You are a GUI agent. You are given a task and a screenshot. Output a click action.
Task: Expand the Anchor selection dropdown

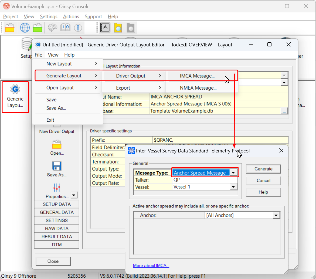click(x=276, y=215)
